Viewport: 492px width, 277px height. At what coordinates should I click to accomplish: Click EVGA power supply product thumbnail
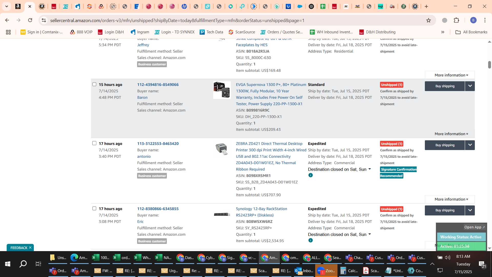pyautogui.click(x=222, y=90)
